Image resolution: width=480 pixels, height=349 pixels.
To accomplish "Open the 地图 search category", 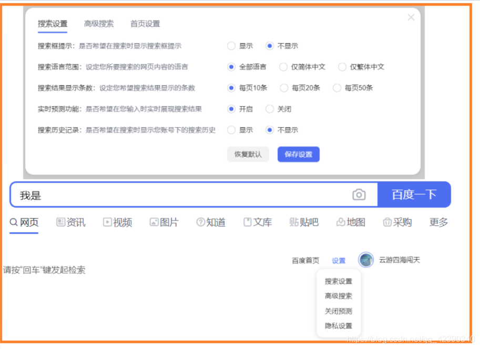I will click(356, 222).
